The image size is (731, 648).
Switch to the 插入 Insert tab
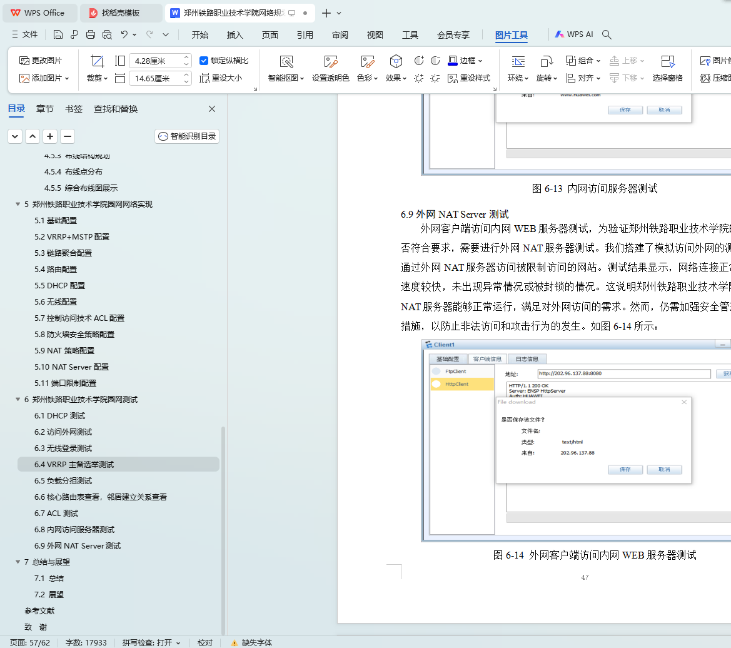tap(234, 35)
